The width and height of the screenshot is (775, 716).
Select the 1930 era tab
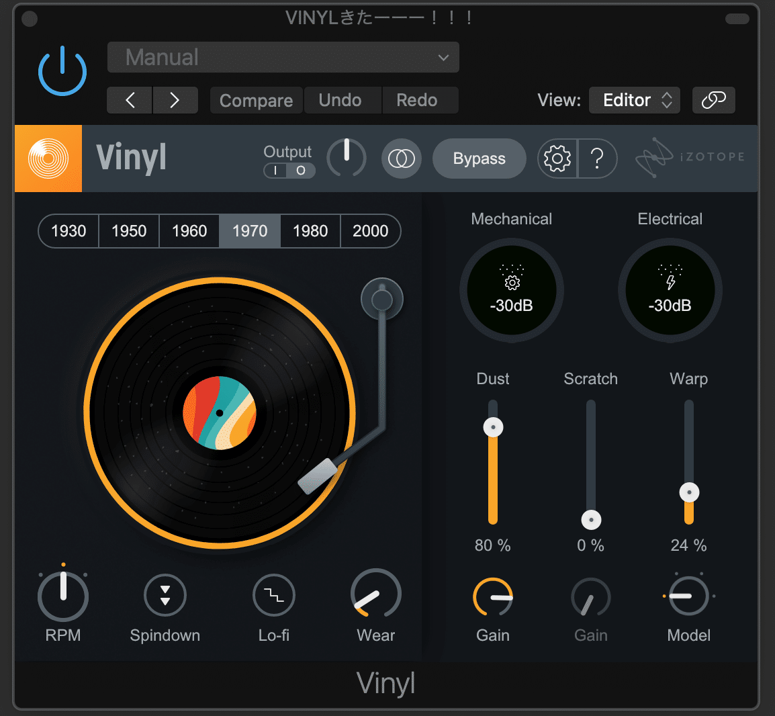tap(69, 231)
